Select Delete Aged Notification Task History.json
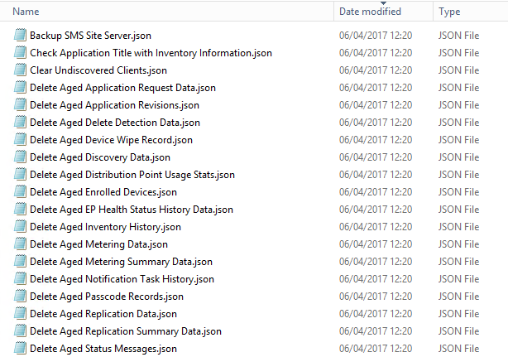 [122, 279]
